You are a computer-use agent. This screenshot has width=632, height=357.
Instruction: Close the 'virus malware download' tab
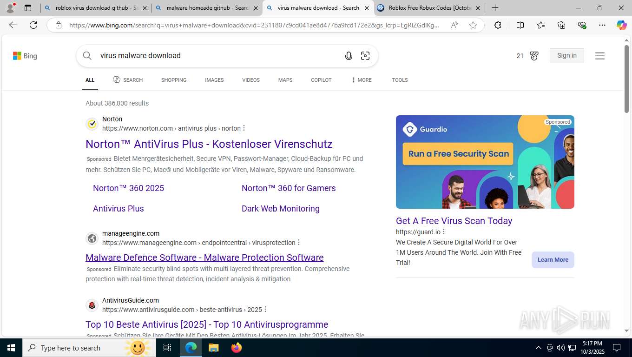(x=367, y=8)
